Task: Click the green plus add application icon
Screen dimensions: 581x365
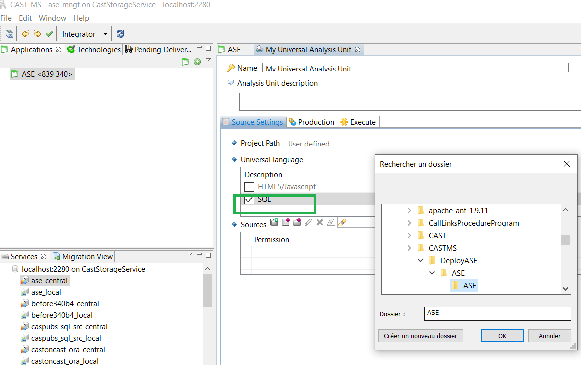Action: [197, 62]
